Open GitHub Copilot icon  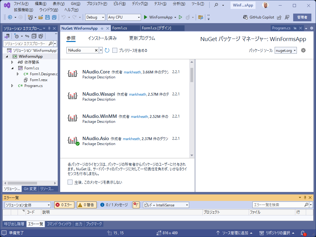coord(245,17)
